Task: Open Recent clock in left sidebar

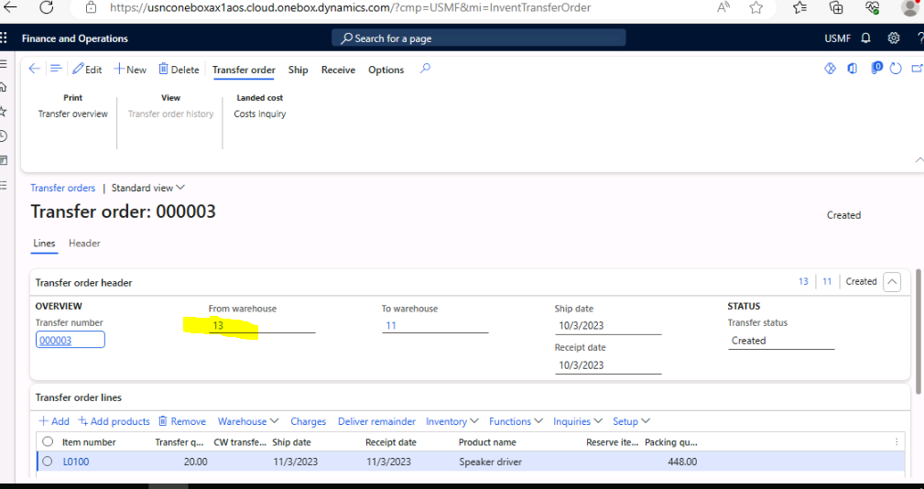Action: [3, 136]
